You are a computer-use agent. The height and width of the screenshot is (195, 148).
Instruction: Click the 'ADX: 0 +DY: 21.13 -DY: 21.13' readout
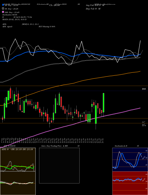click(x=17, y=149)
